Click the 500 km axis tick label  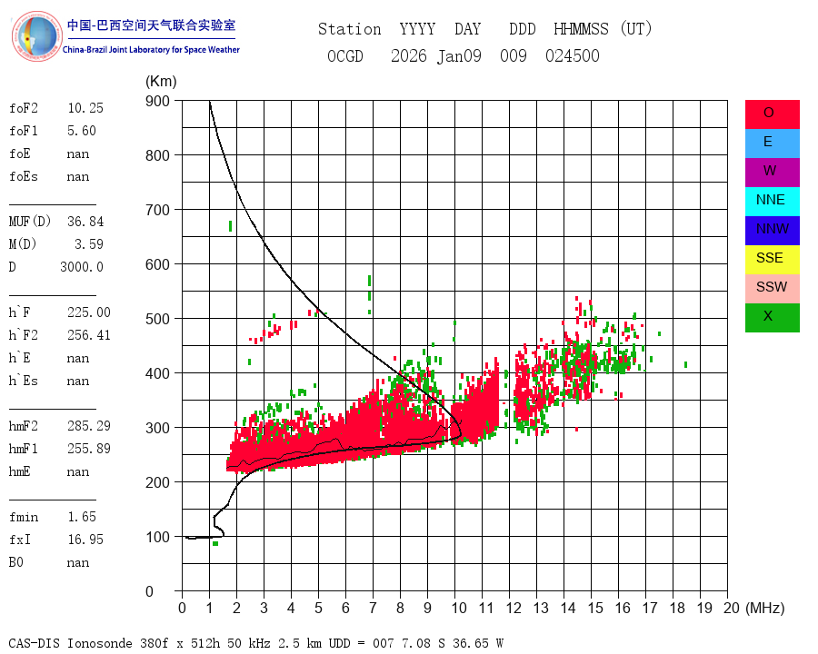157,319
